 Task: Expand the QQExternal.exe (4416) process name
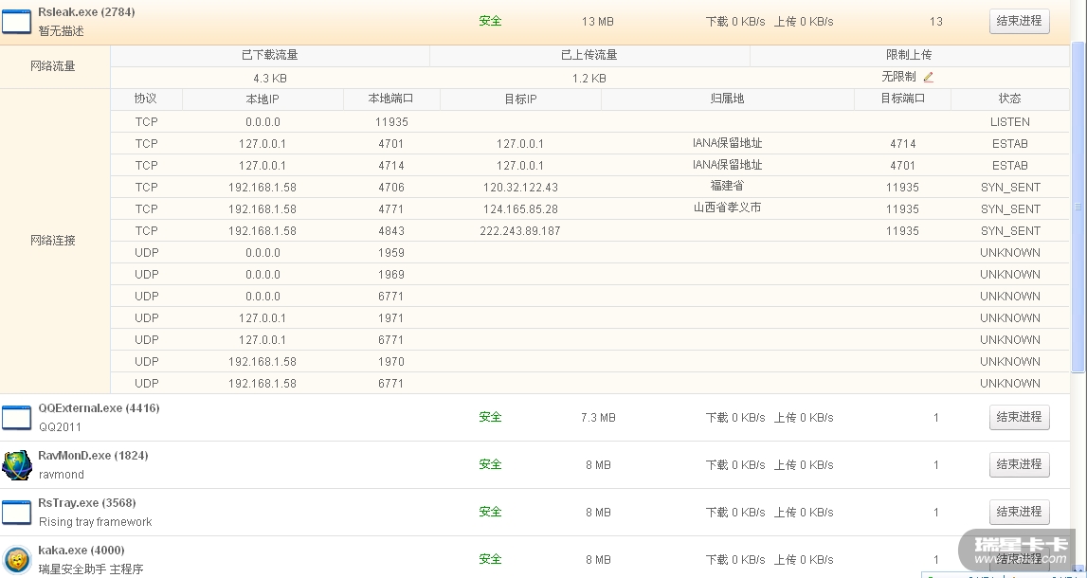[99, 408]
